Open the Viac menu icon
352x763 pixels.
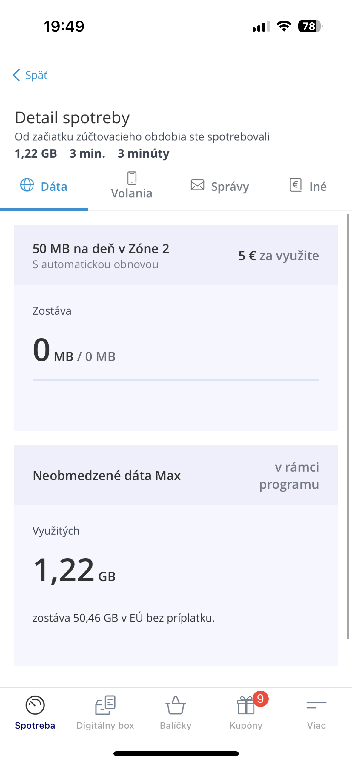(x=316, y=705)
